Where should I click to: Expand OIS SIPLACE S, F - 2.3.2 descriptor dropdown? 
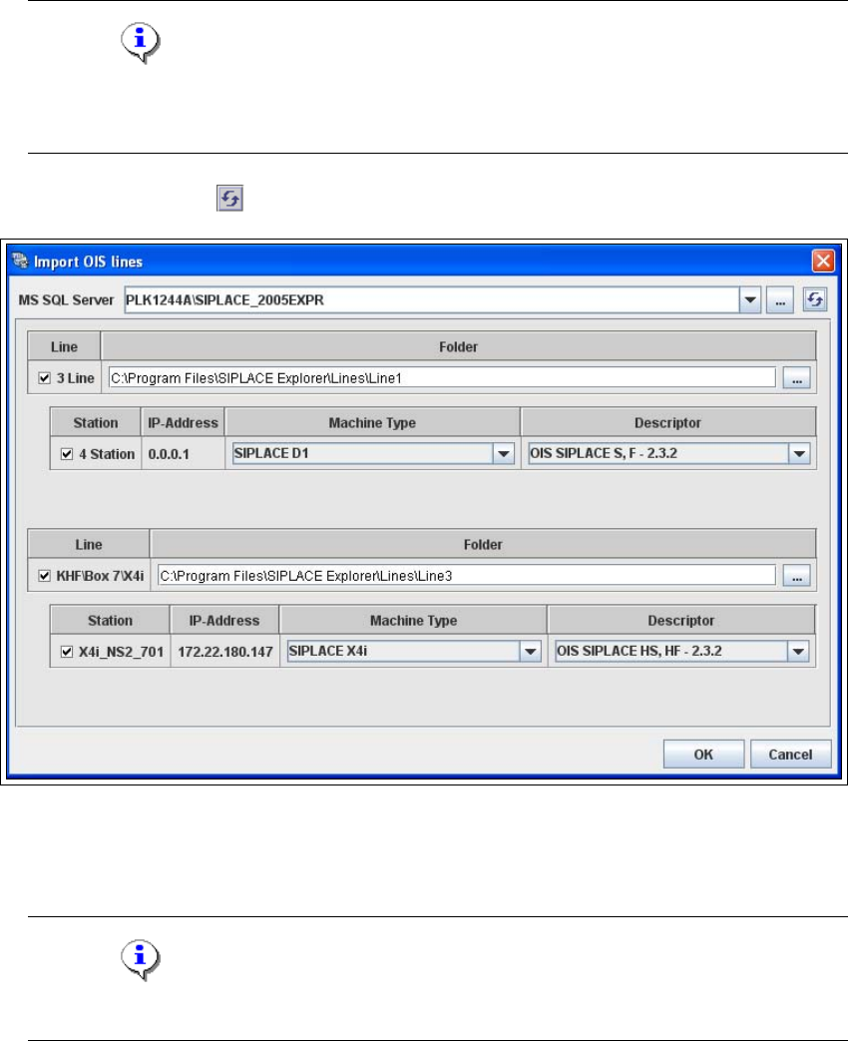click(799, 454)
